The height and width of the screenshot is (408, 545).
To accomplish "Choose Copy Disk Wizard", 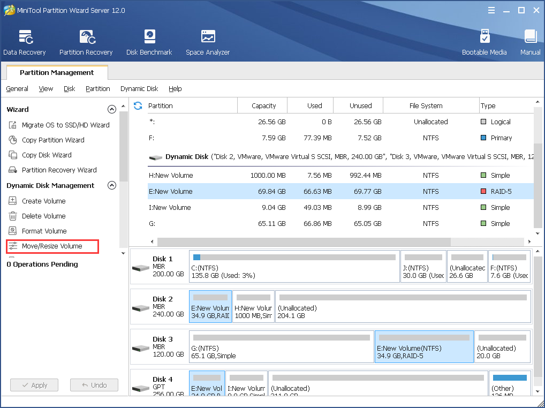I will click(47, 155).
